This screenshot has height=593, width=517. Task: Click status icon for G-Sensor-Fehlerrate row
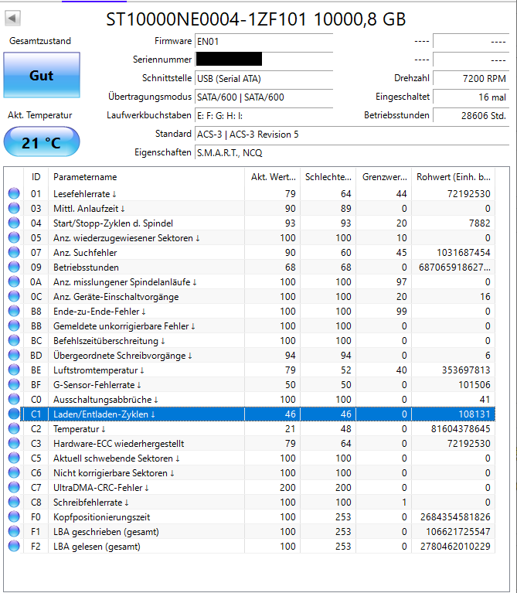pos(14,384)
